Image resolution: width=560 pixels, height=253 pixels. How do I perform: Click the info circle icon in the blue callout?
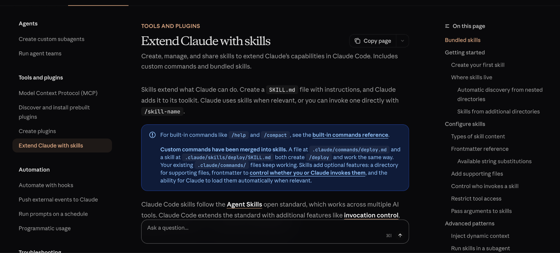152,135
